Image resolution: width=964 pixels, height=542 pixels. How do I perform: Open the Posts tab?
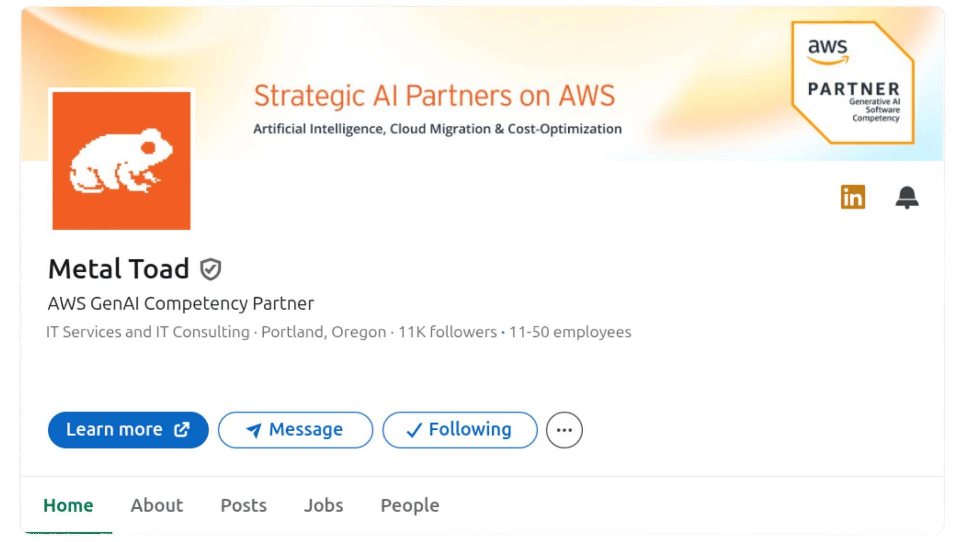243,505
